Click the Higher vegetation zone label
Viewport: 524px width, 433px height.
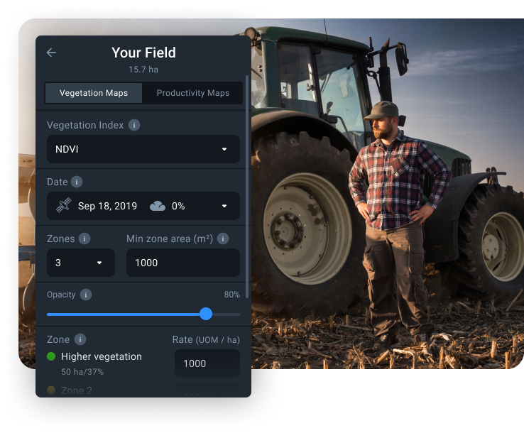[x=102, y=356]
